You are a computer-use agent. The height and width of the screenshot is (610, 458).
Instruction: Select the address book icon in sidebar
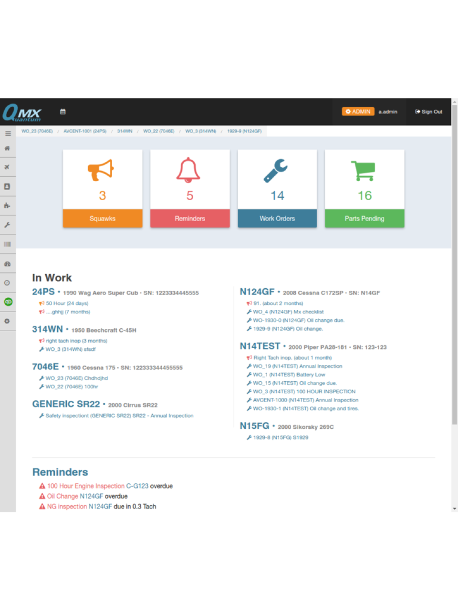(8, 186)
